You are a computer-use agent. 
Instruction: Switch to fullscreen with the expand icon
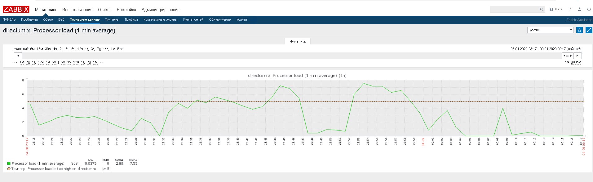589,30
